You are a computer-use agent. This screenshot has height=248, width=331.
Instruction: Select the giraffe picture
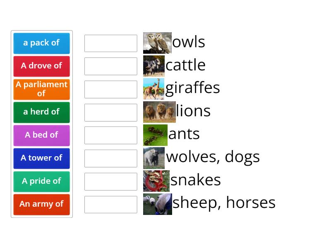[154, 88]
